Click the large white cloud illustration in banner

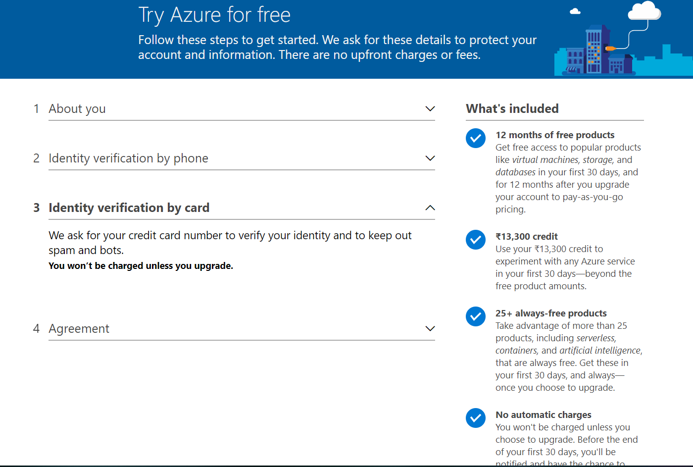[x=644, y=11]
